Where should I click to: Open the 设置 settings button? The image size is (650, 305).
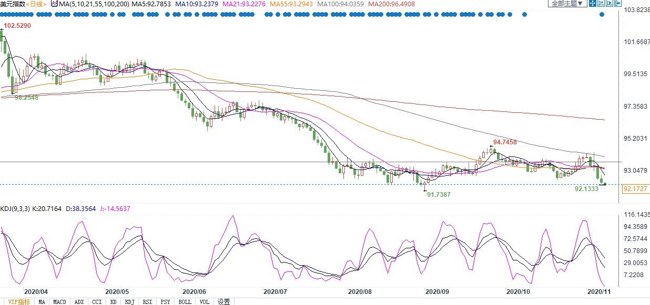[x=224, y=301]
